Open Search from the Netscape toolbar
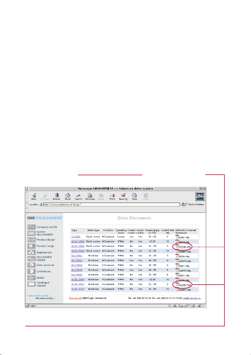 (x=78, y=196)
